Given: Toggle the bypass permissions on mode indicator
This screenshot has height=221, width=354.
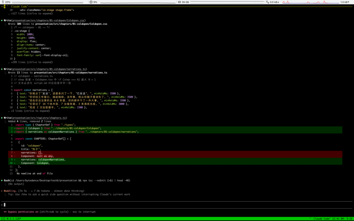Looking at the screenshot, I should [23, 212].
